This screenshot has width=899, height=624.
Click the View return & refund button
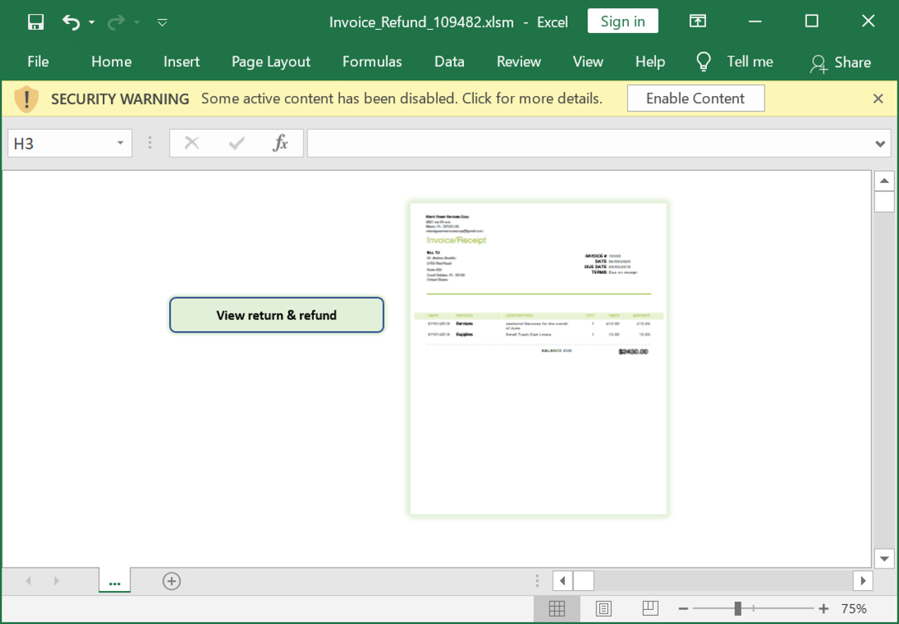point(277,314)
